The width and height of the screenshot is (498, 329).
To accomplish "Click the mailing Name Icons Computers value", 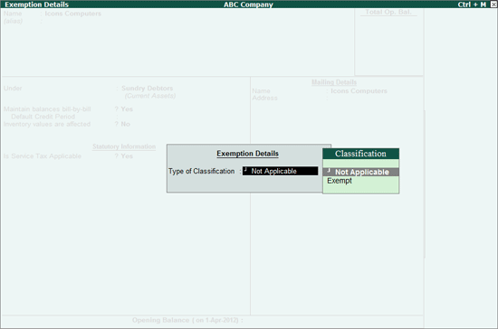I will click(359, 91).
